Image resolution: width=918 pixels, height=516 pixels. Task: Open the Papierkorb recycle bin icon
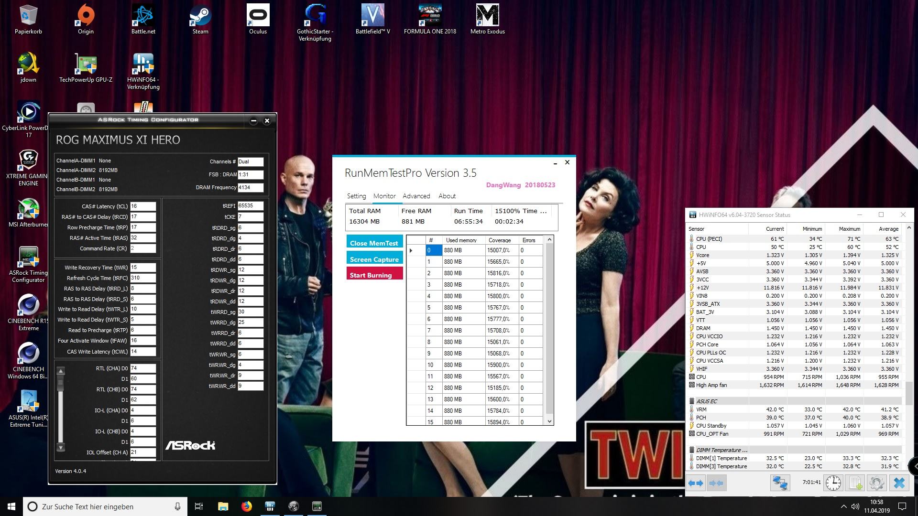pyautogui.click(x=28, y=19)
